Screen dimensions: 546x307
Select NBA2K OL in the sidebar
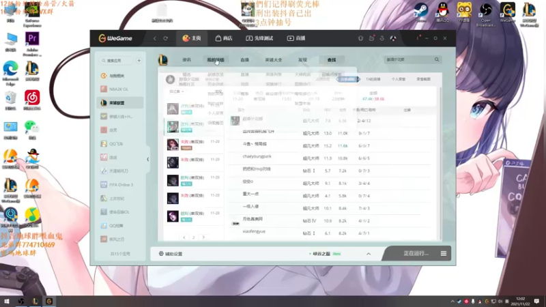click(x=120, y=89)
